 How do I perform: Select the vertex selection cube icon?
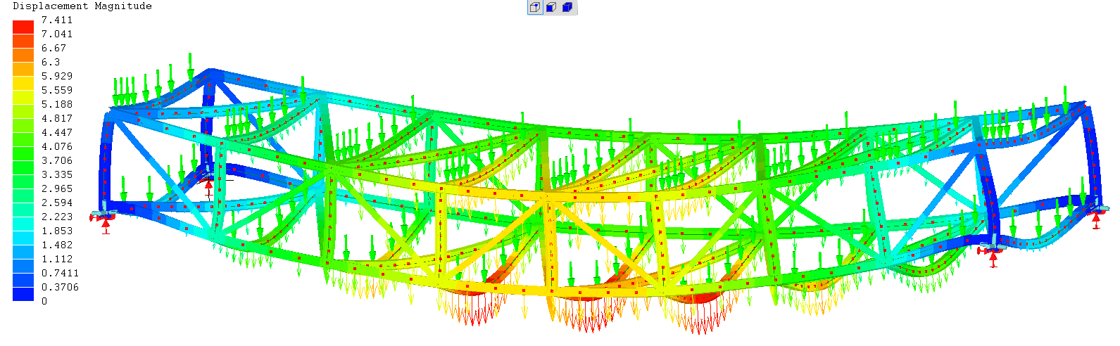click(x=536, y=8)
